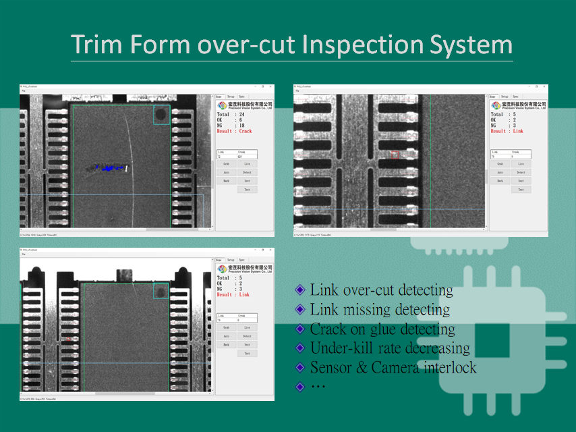This screenshot has height=432, width=576.
Task: Close the bottom-left inspection window
Action: pyautogui.click(x=270, y=250)
